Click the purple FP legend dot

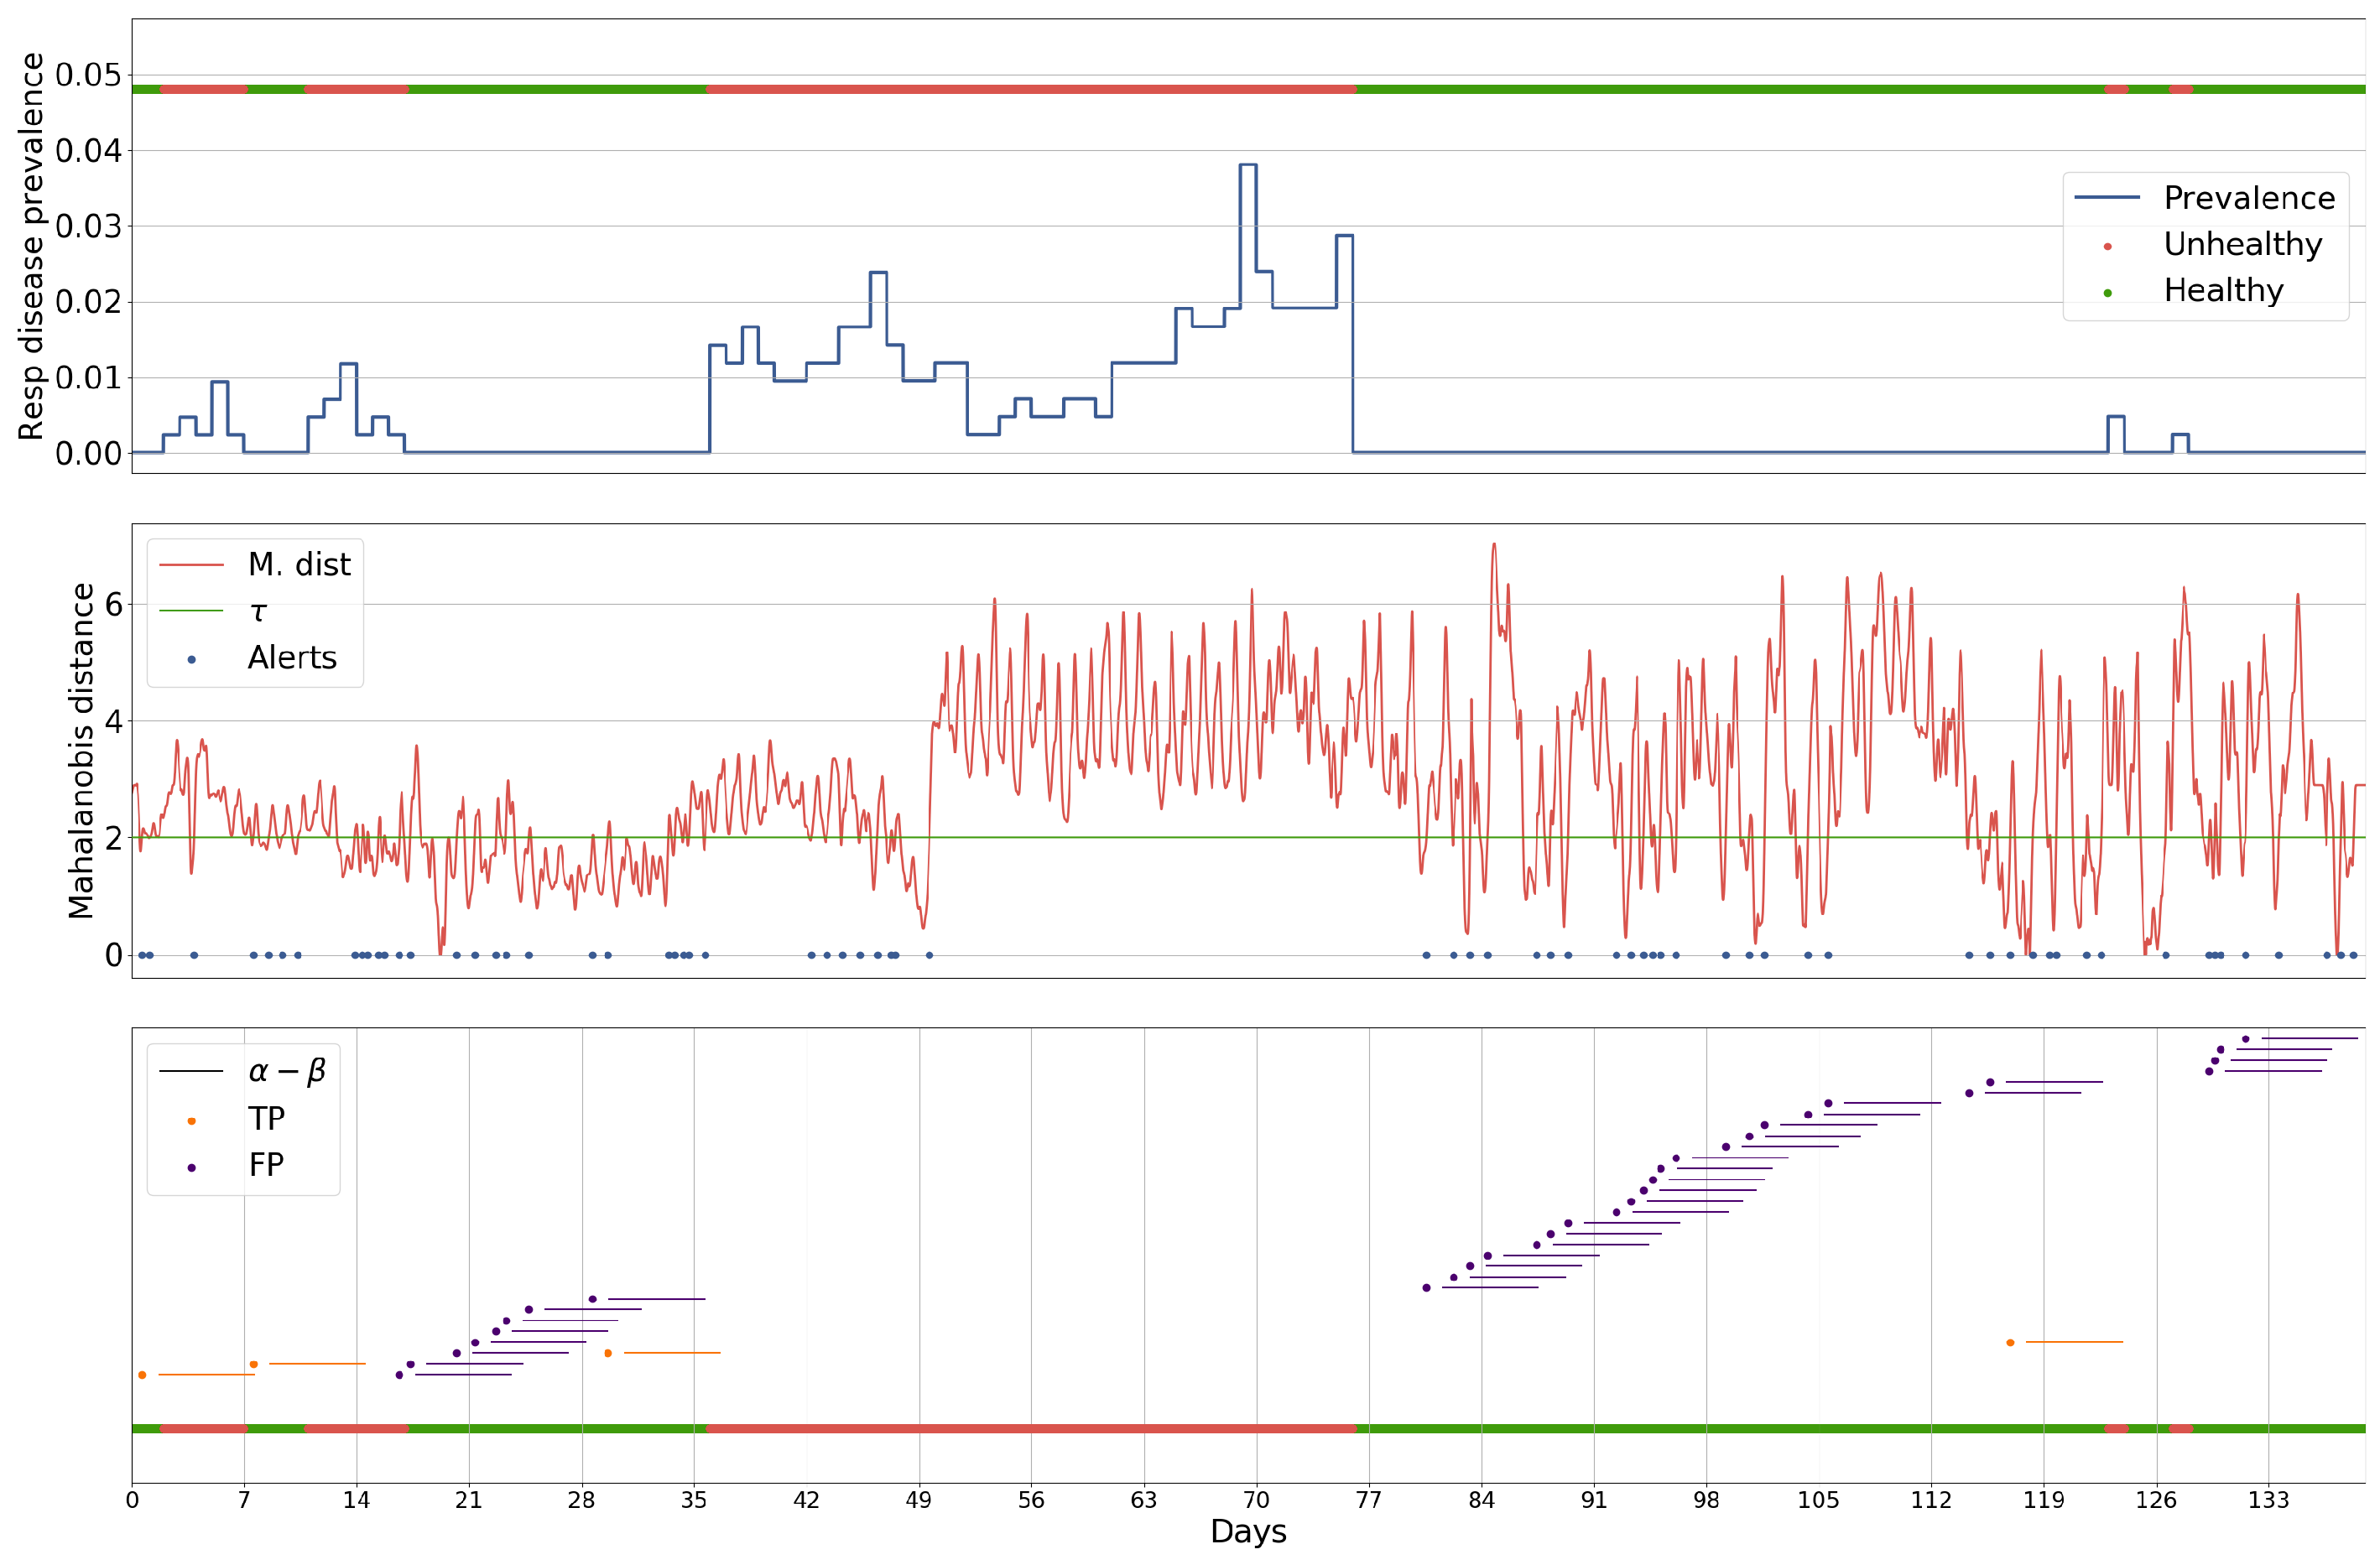[191, 1167]
